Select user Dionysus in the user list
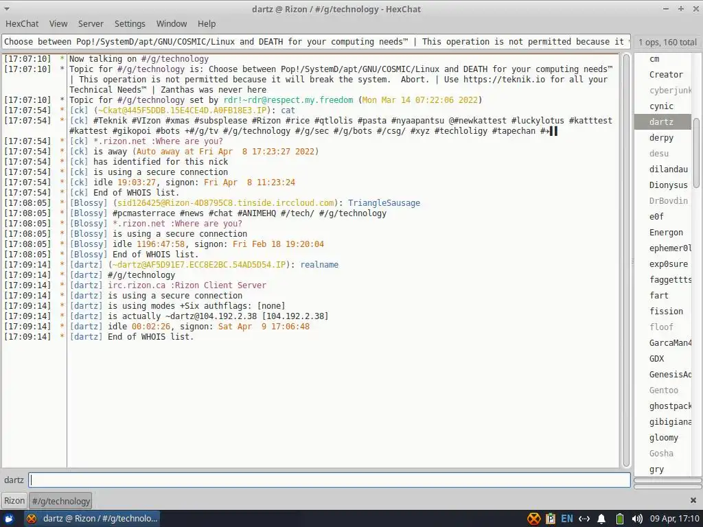 click(662, 185)
